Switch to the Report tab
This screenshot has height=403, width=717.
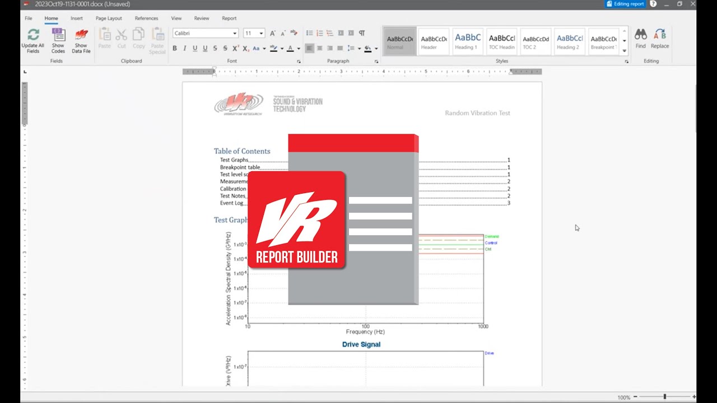(x=229, y=18)
